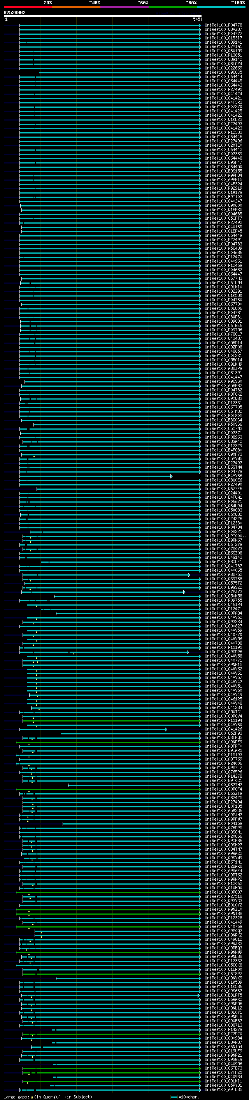Click the arrowhead ending the Q41426 alignment
Screen dimensions: 249x1100
click(166, 729)
